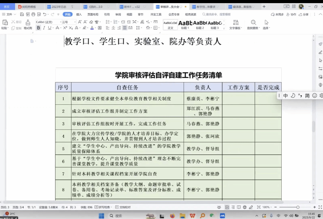Toggle Italic formatting button
Viewport: 323px width, 219px height.
[44, 28]
